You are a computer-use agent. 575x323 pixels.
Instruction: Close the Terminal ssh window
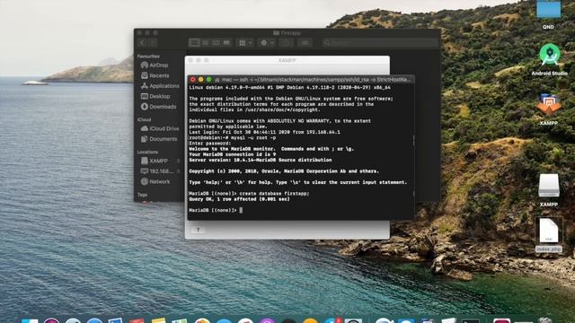point(192,80)
